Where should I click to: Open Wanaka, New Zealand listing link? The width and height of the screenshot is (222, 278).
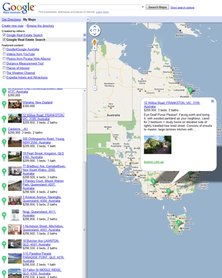point(37,102)
